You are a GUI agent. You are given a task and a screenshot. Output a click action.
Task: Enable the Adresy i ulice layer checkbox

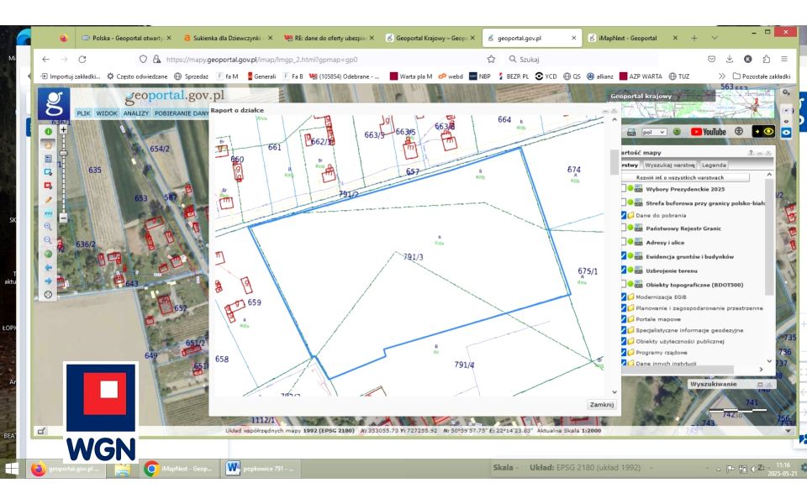[623, 242]
